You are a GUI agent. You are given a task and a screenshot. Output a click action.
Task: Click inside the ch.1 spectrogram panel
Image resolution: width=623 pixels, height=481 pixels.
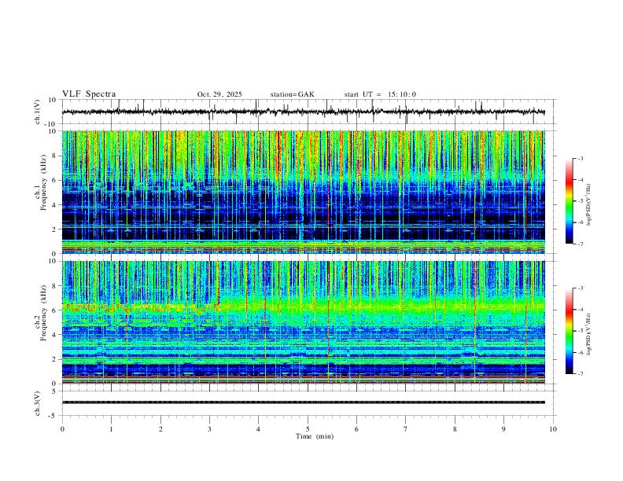pos(304,192)
